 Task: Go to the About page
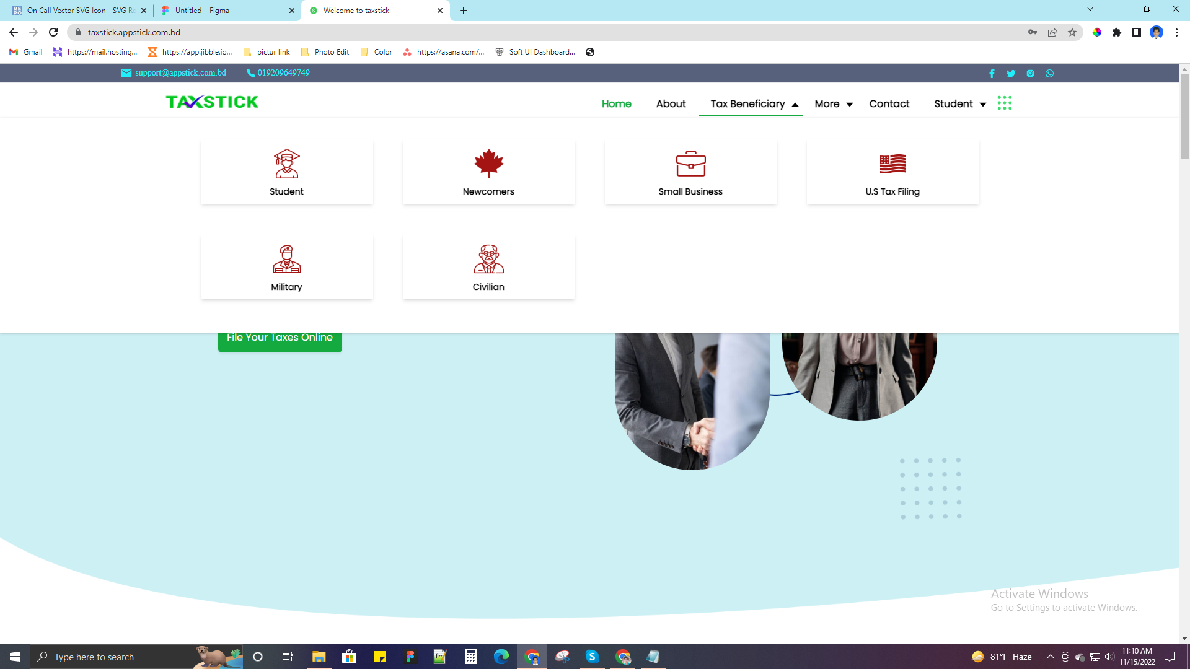click(671, 104)
